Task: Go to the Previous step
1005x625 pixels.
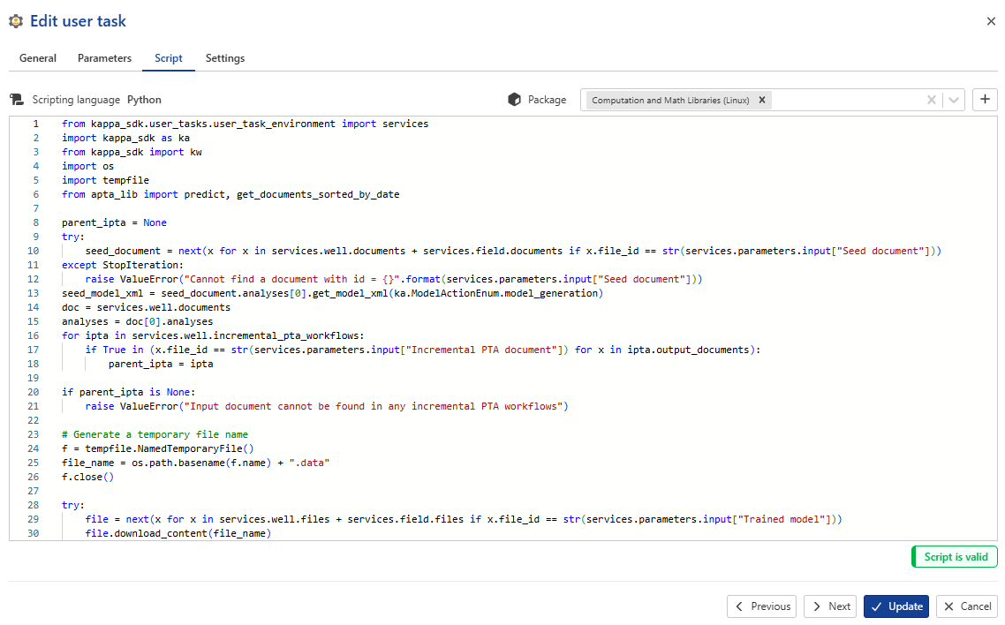Action: (x=761, y=606)
